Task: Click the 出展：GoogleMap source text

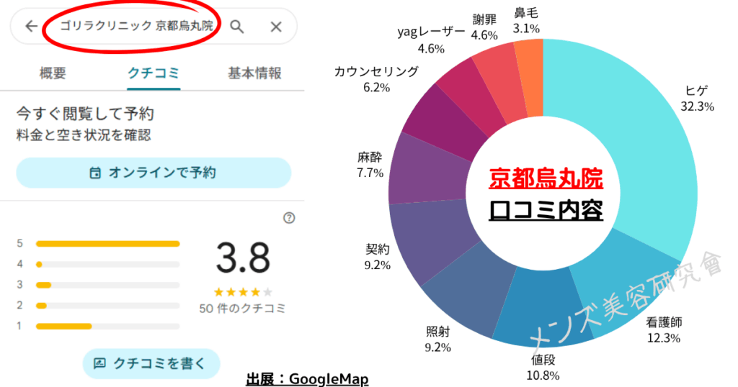Action: click(307, 379)
